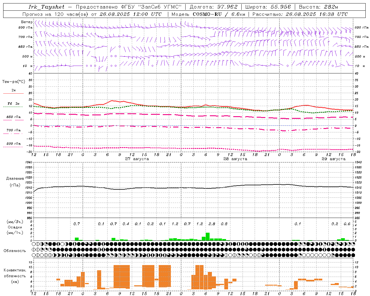The width and height of the screenshot is (370, 296).
Task: Click the (мм/3ч.) precipitation unit label
Action: coord(15,222)
